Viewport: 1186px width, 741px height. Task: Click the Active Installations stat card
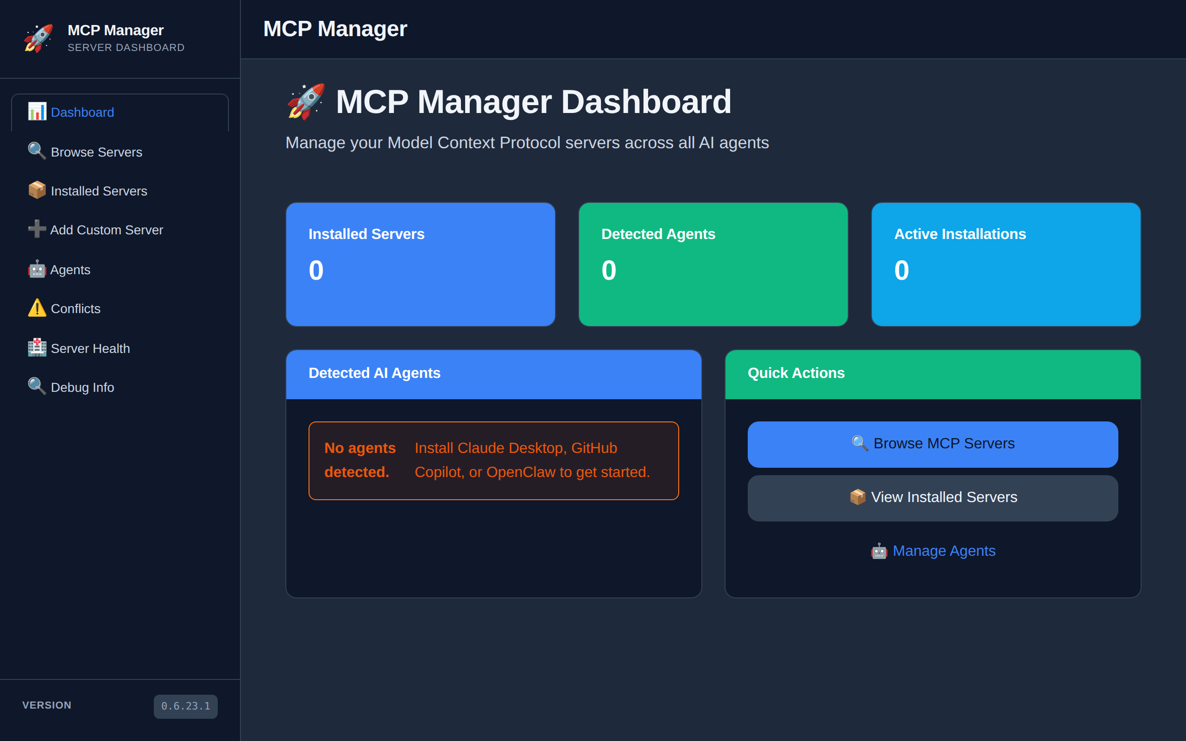coord(1006,264)
